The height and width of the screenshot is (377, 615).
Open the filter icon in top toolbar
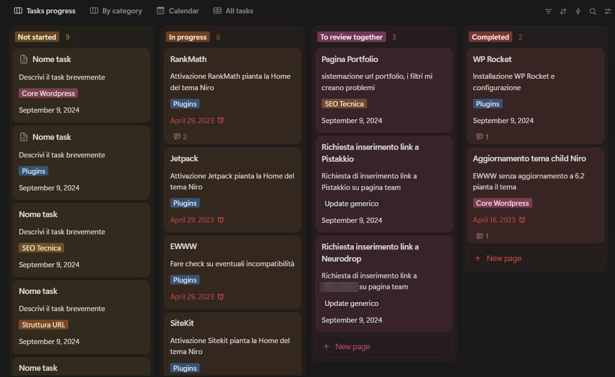click(549, 11)
